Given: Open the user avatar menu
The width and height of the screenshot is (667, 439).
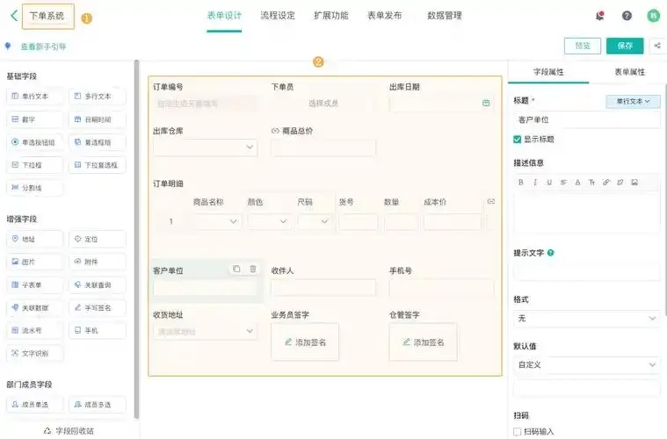Looking at the screenshot, I should click(654, 16).
